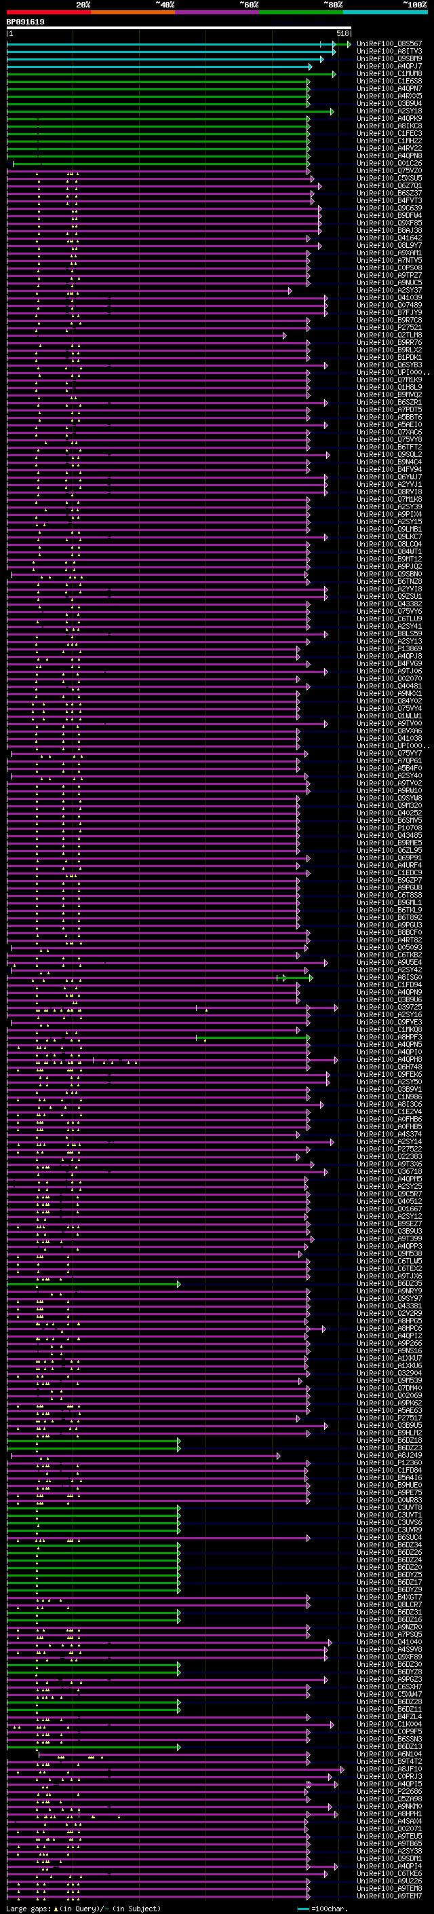434x1914 pixels.
Task: Select the UniRef100_B9RR76 label
Action: [389, 342]
